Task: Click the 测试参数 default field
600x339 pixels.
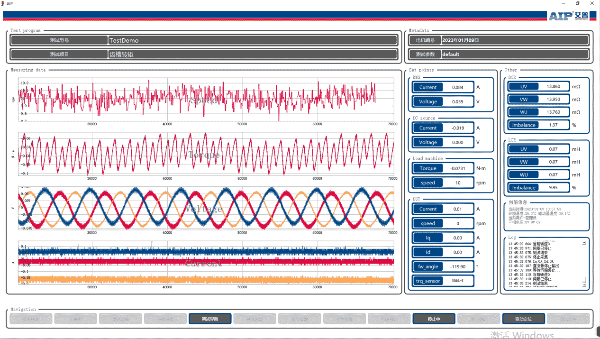Action: click(514, 55)
